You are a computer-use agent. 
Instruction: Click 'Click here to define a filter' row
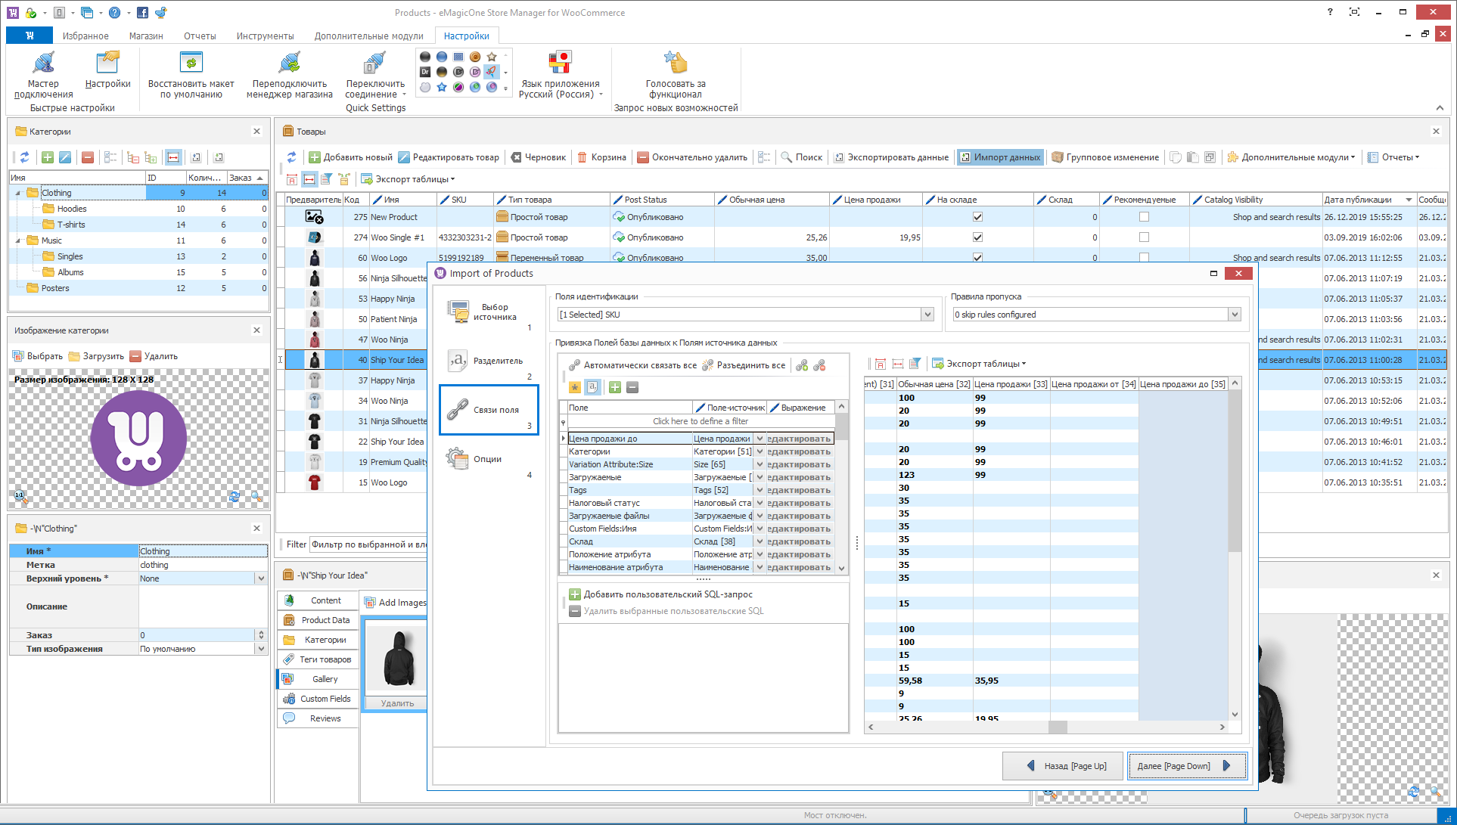[x=701, y=421]
